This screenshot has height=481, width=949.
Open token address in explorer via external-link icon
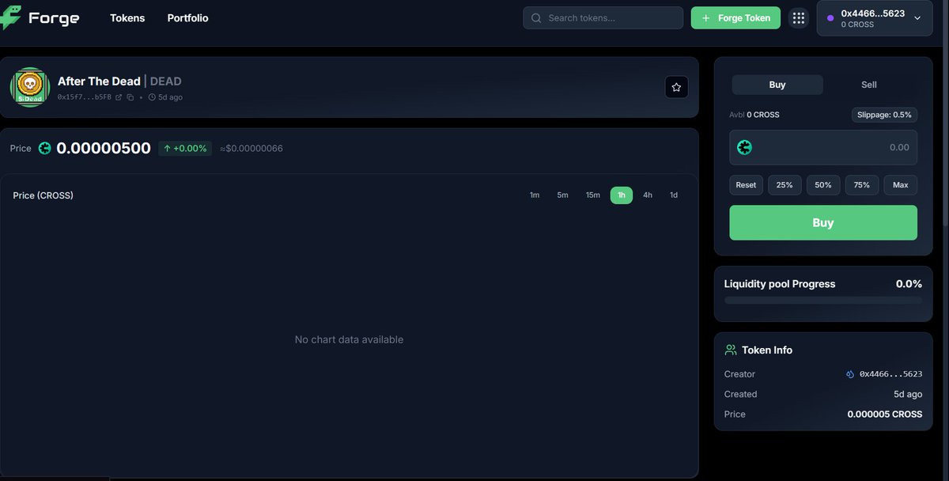coord(119,97)
